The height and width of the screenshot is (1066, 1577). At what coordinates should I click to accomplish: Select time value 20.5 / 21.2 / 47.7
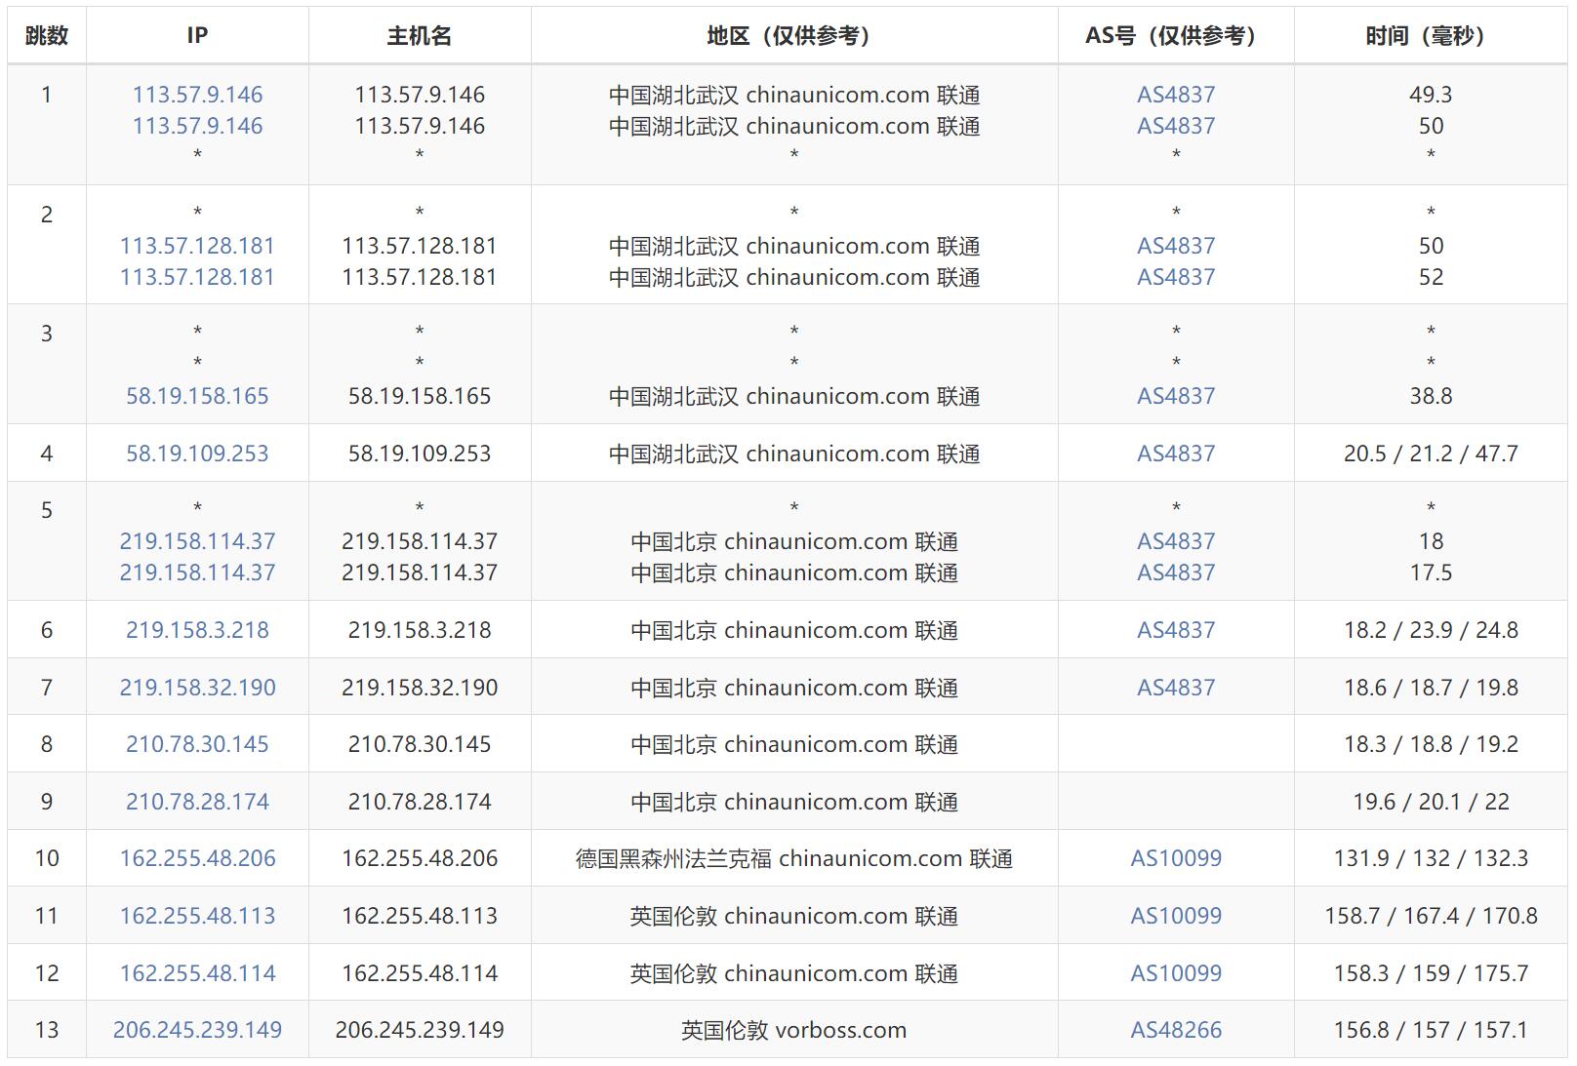(1431, 454)
